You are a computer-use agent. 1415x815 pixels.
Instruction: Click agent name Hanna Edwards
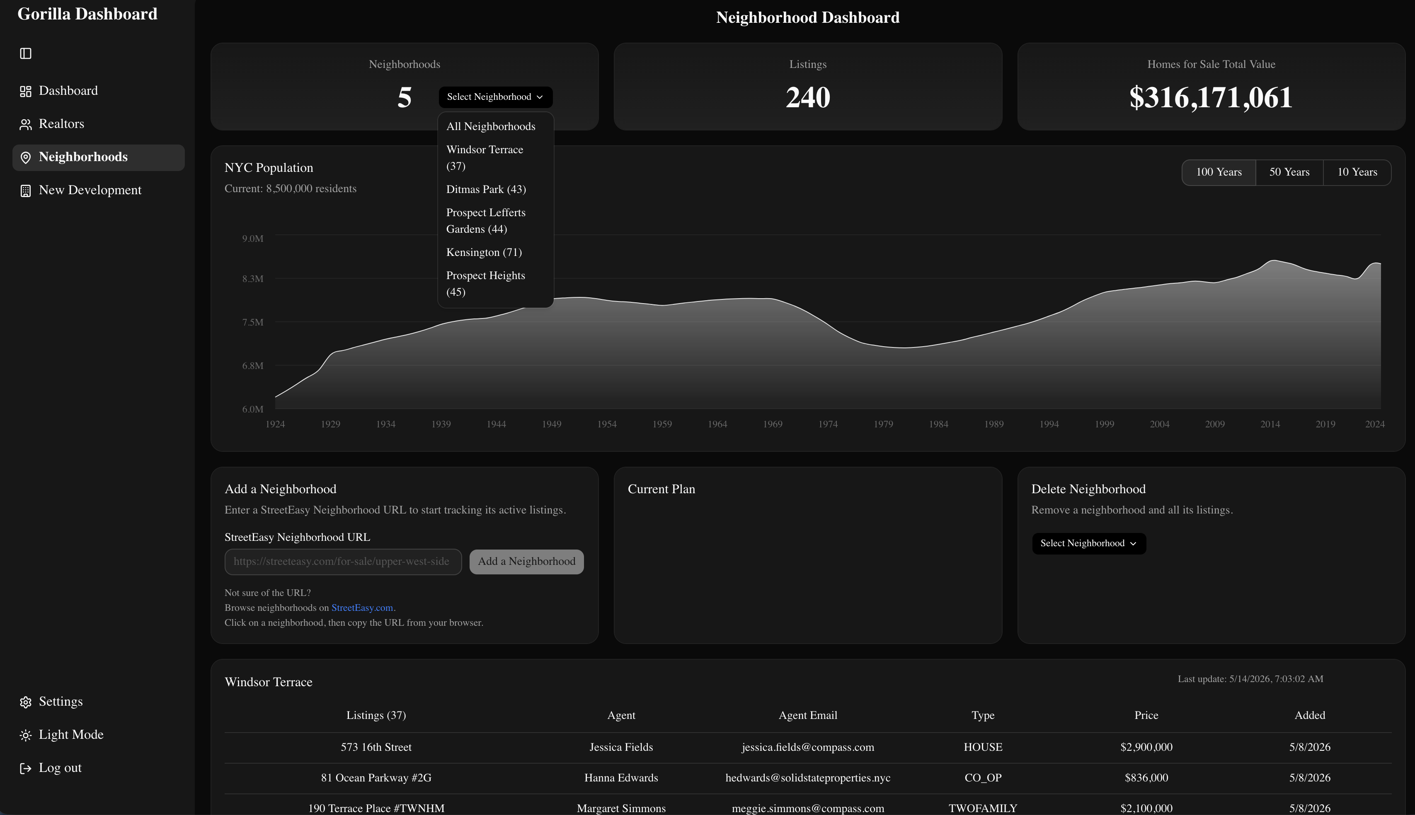click(x=621, y=778)
